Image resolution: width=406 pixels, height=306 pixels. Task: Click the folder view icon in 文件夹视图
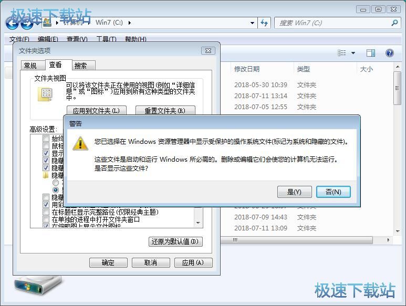point(46,94)
